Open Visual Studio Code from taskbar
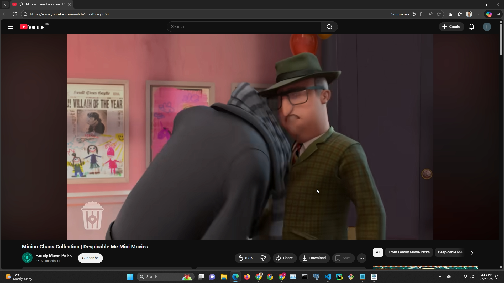This screenshot has height=283, width=504. [x=328, y=277]
